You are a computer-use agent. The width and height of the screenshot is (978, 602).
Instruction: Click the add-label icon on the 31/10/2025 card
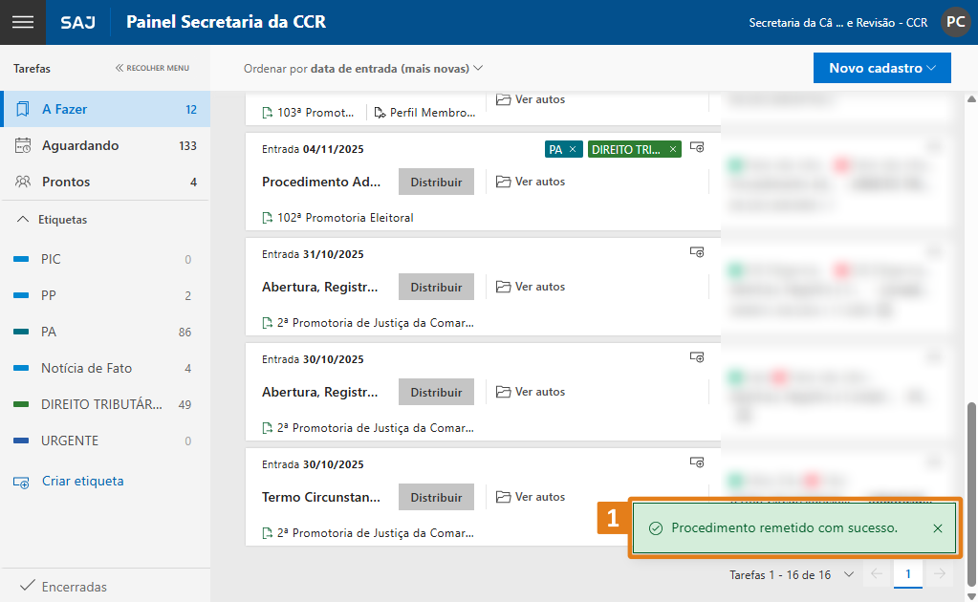coord(697,252)
